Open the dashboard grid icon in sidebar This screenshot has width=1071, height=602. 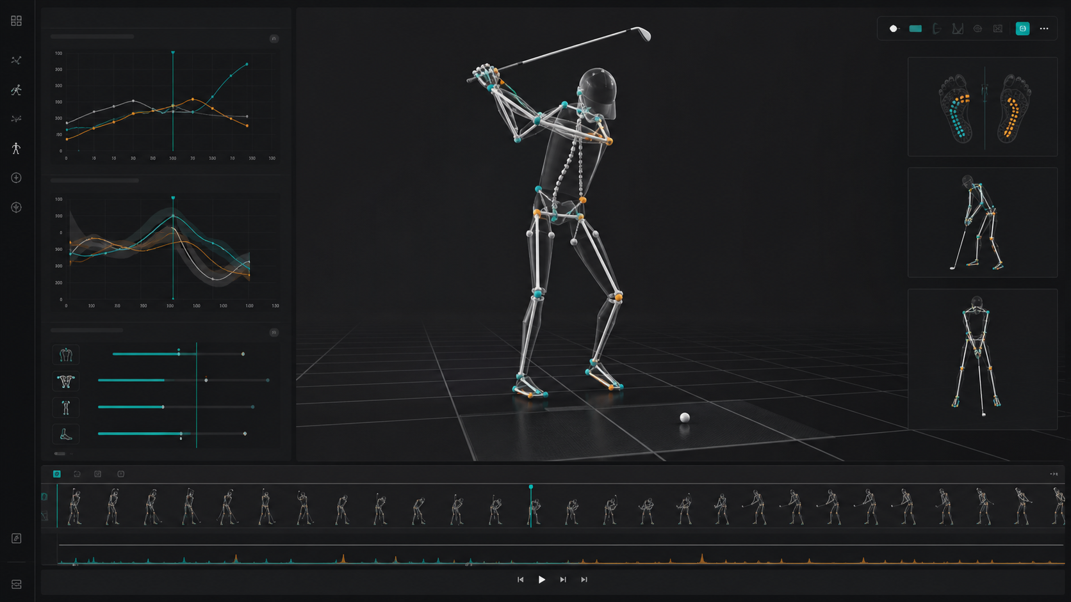click(x=17, y=21)
